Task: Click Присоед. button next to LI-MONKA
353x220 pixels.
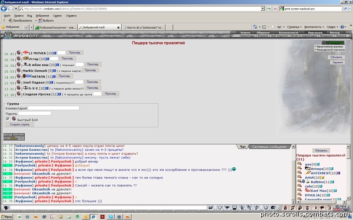Action: 75,53
